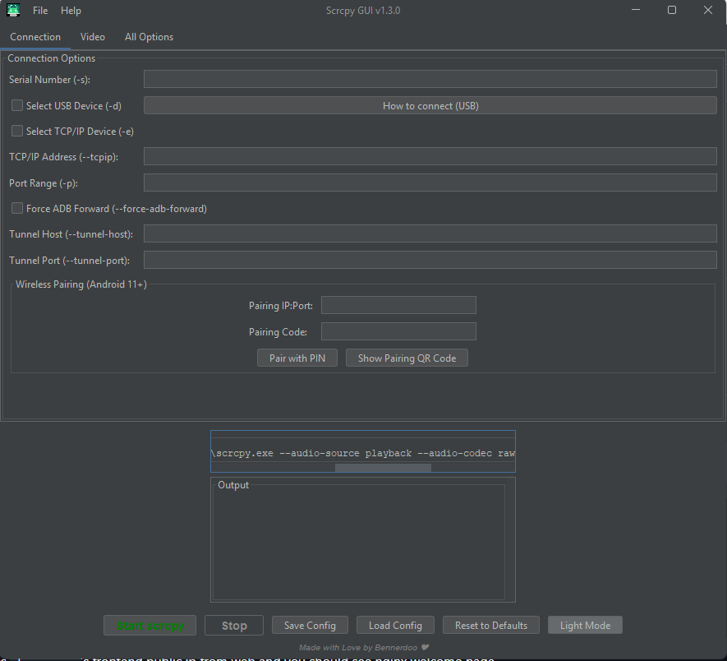The height and width of the screenshot is (661, 727).
Task: Click the Tunnel Host (--tunnel-host) label
Action: click(x=71, y=234)
